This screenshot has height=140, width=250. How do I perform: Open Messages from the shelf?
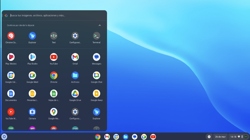[x=135, y=137]
